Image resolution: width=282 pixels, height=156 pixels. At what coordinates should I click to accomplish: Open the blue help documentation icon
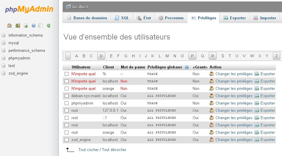click(x=34, y=26)
